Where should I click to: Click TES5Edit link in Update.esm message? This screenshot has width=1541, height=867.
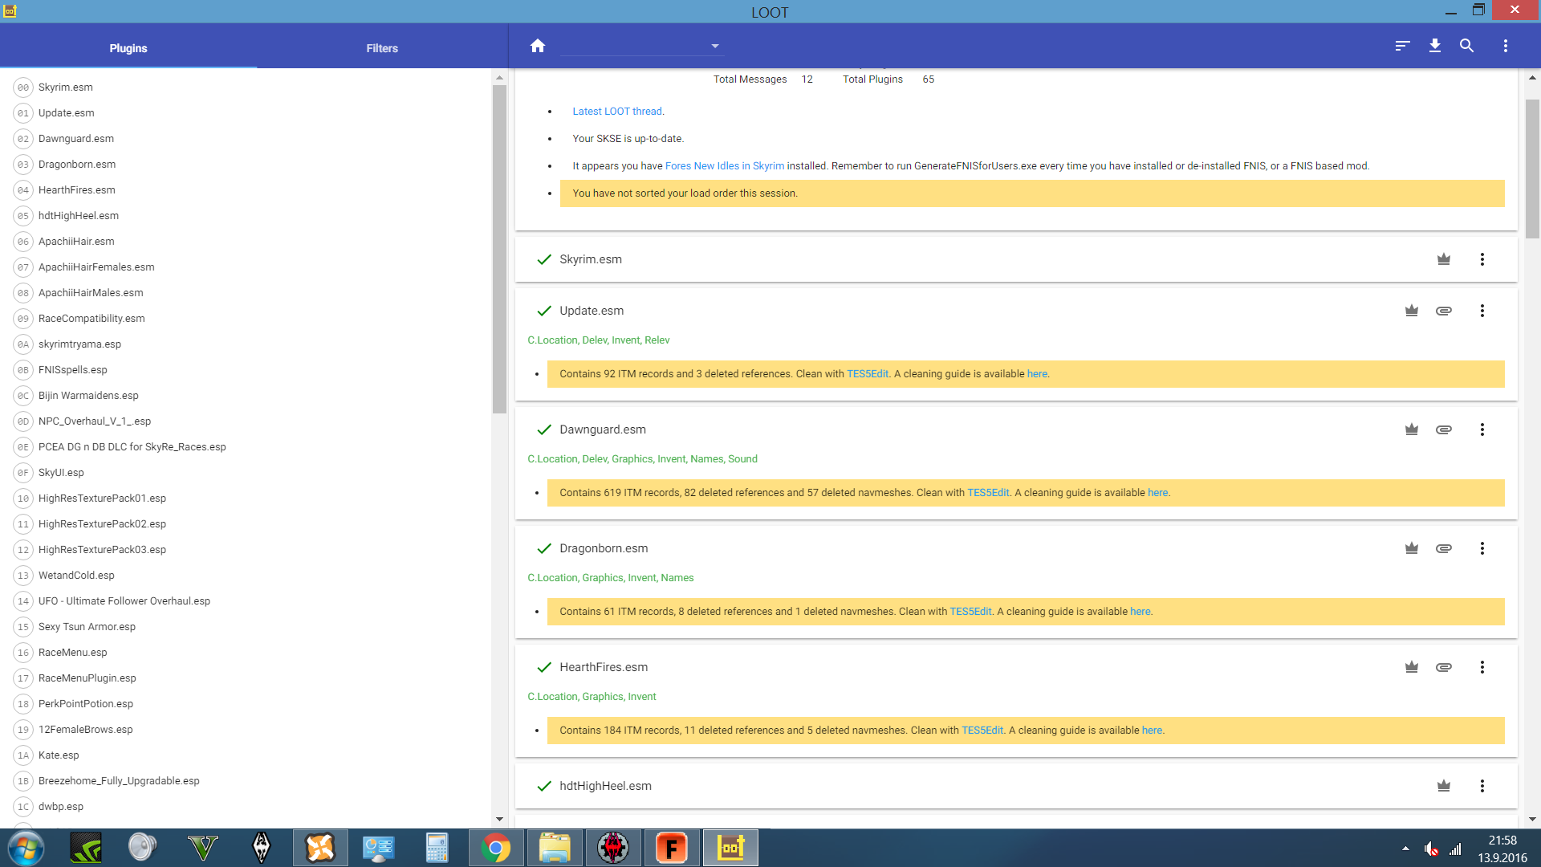[868, 374]
